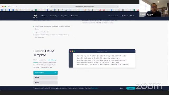Click the Example Clause Template heading
The height and width of the screenshot is (95, 169).
point(44,53)
